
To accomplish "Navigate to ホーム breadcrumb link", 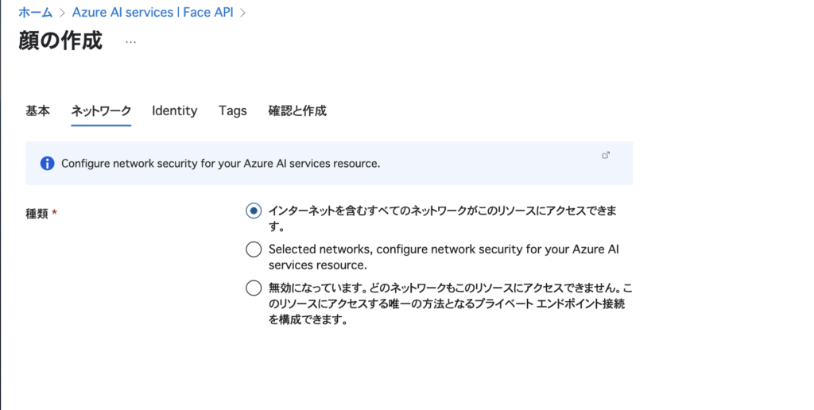I will click(35, 13).
